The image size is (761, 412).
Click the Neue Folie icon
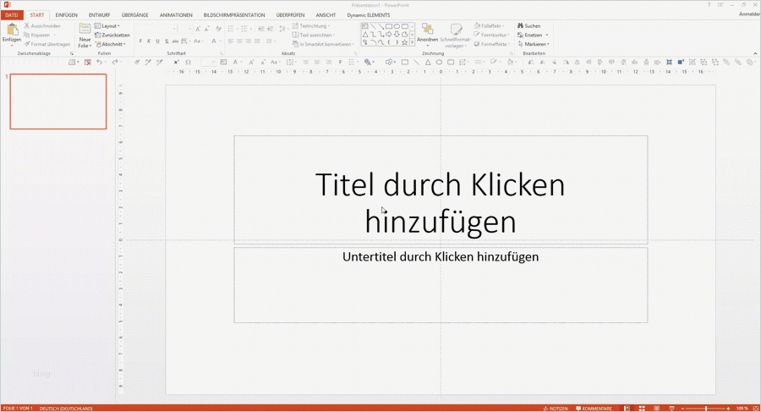[x=85, y=29]
